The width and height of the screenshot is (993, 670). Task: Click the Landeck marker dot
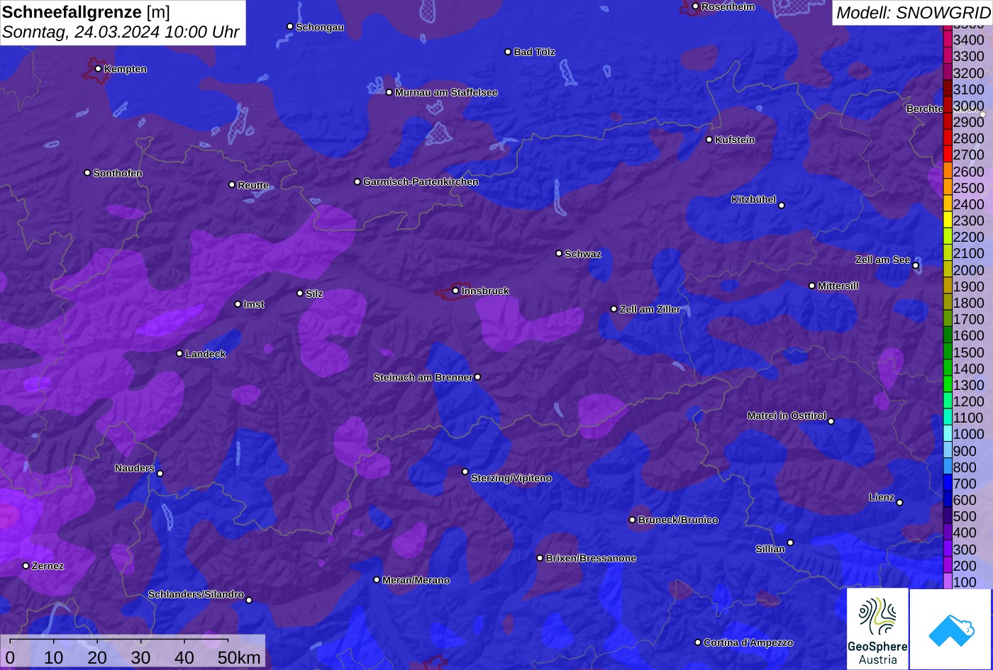(x=179, y=354)
